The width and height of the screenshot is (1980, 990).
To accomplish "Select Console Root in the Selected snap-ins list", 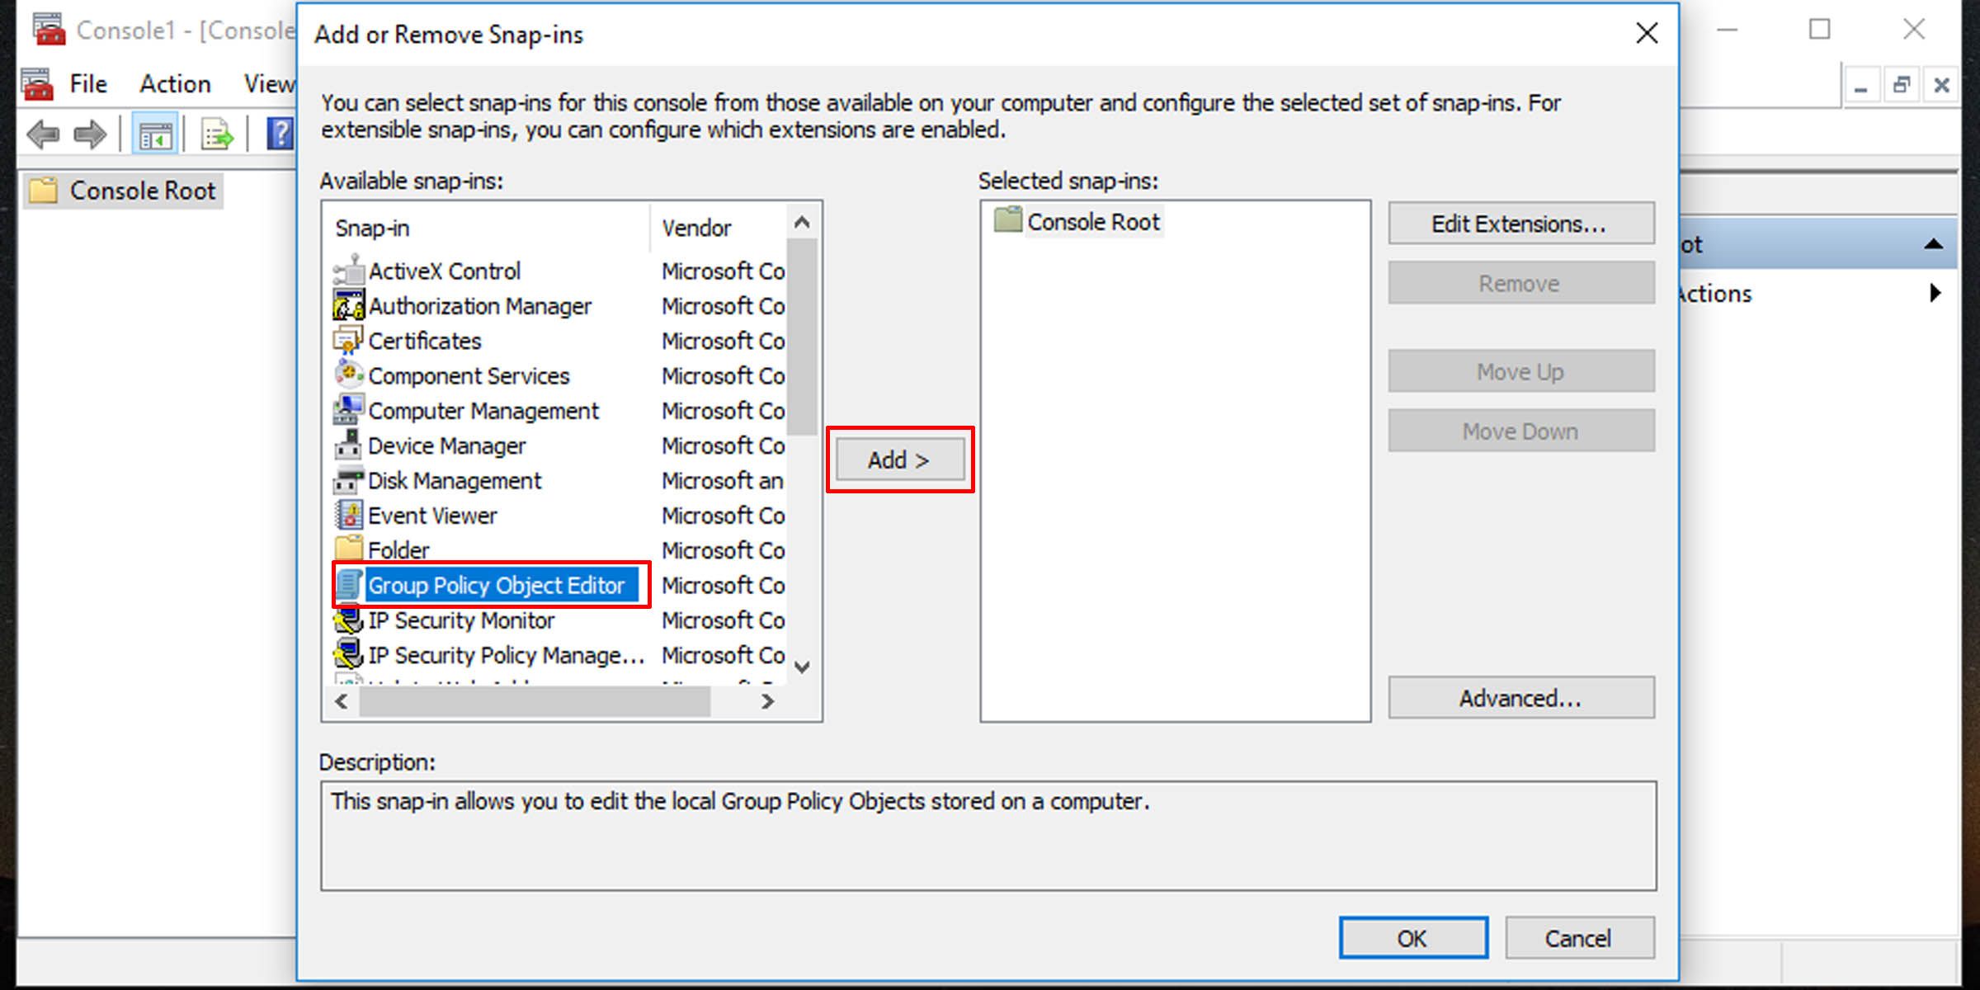I will click(1092, 221).
